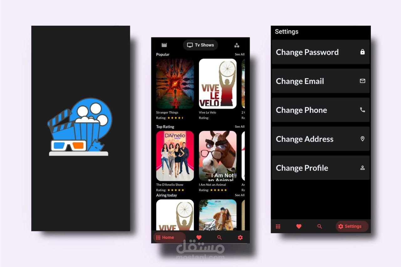This screenshot has height=267, width=401.
Task: Click the Change Password option
Action: pos(321,52)
